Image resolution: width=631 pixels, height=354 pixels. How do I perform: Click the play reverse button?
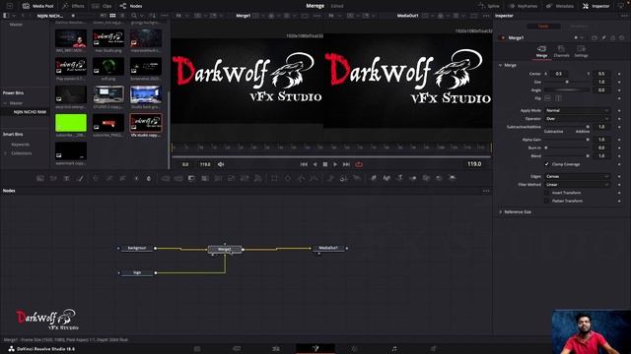click(315, 164)
